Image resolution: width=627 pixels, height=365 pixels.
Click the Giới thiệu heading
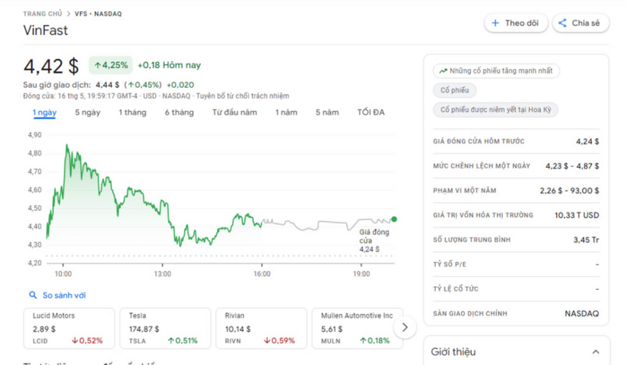click(453, 352)
